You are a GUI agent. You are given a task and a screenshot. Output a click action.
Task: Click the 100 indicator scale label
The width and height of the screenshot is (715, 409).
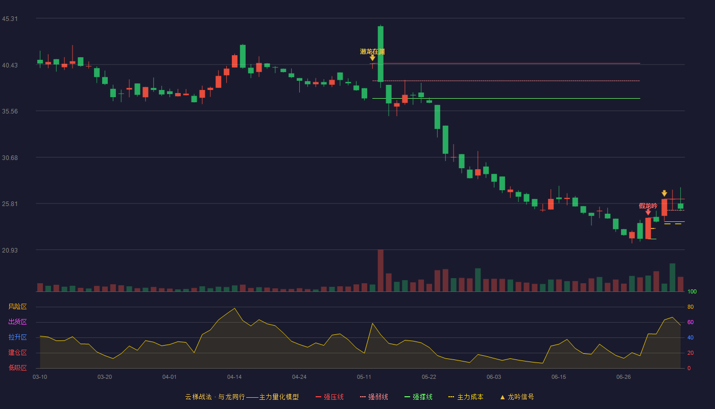(x=692, y=292)
